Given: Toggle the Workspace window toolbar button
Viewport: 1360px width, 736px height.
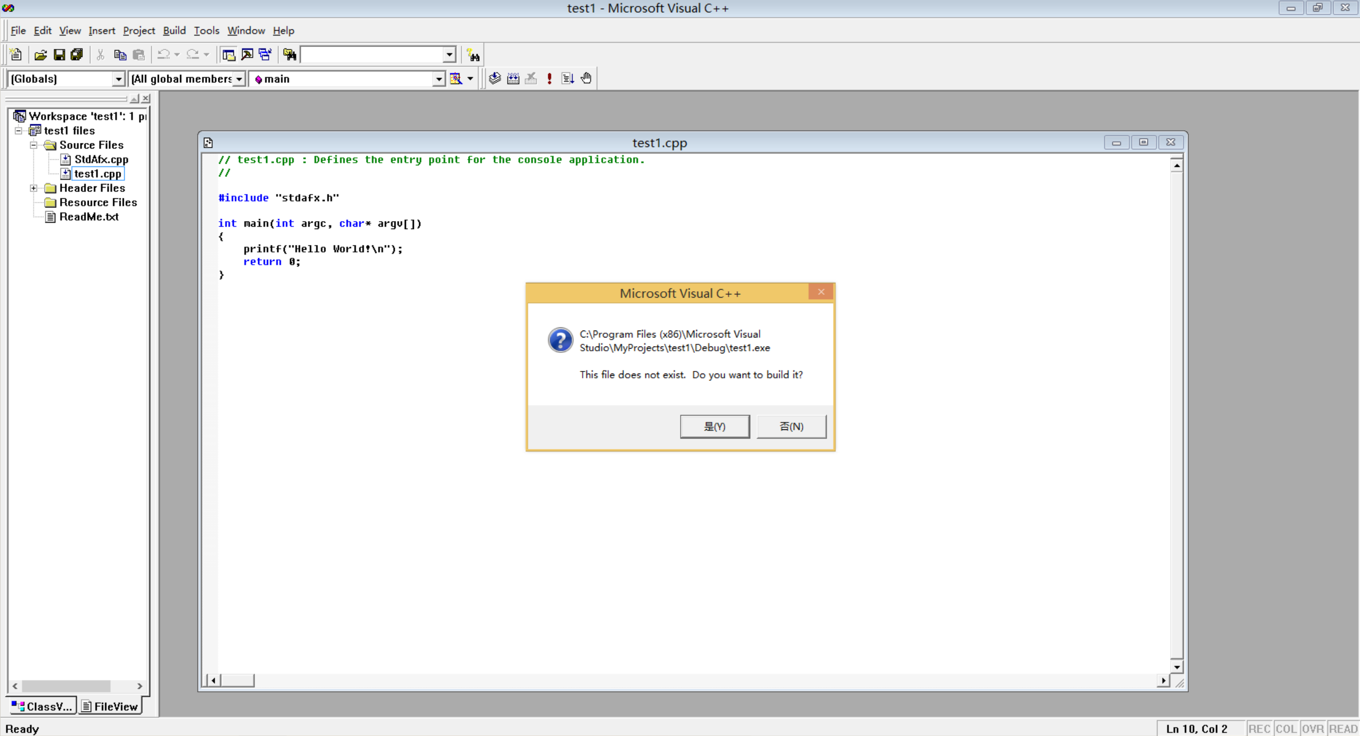Looking at the screenshot, I should [228, 55].
